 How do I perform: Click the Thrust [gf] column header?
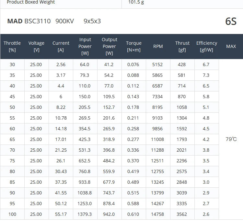pos(182,46)
